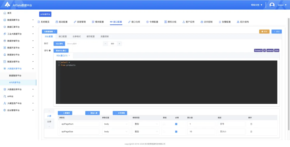The image size is (290, 147).
Task: Switch to the 流量控制 tab
Action: click(x=104, y=36)
